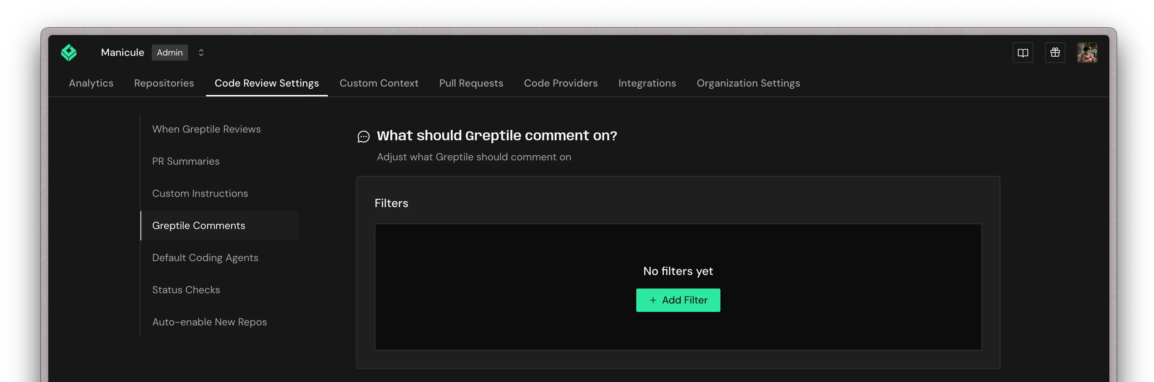Click the 'What should Greptile comment on?' heading
Image resolution: width=1154 pixels, height=382 pixels.
497,135
